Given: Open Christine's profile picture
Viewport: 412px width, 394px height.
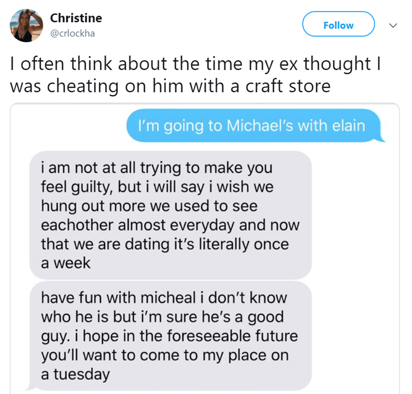Looking at the screenshot, I should tap(26, 25).
